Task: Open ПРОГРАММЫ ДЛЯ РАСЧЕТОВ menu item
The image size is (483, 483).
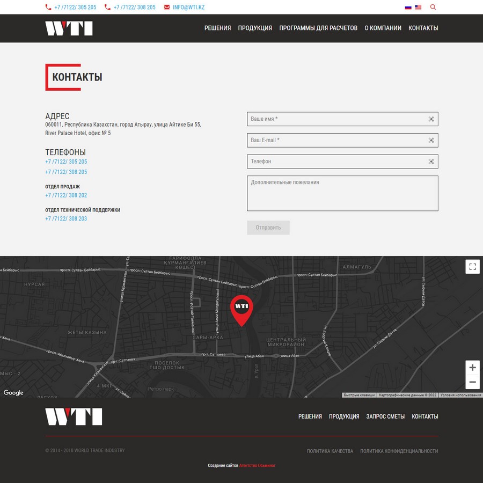Action: [x=318, y=28]
